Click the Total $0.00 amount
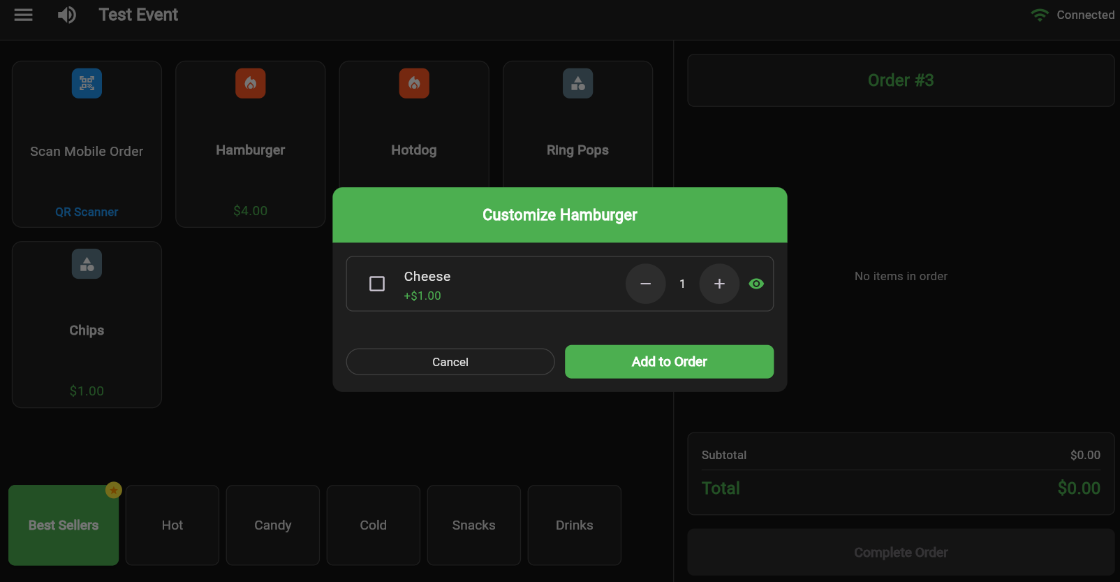The image size is (1120, 582). point(1079,488)
